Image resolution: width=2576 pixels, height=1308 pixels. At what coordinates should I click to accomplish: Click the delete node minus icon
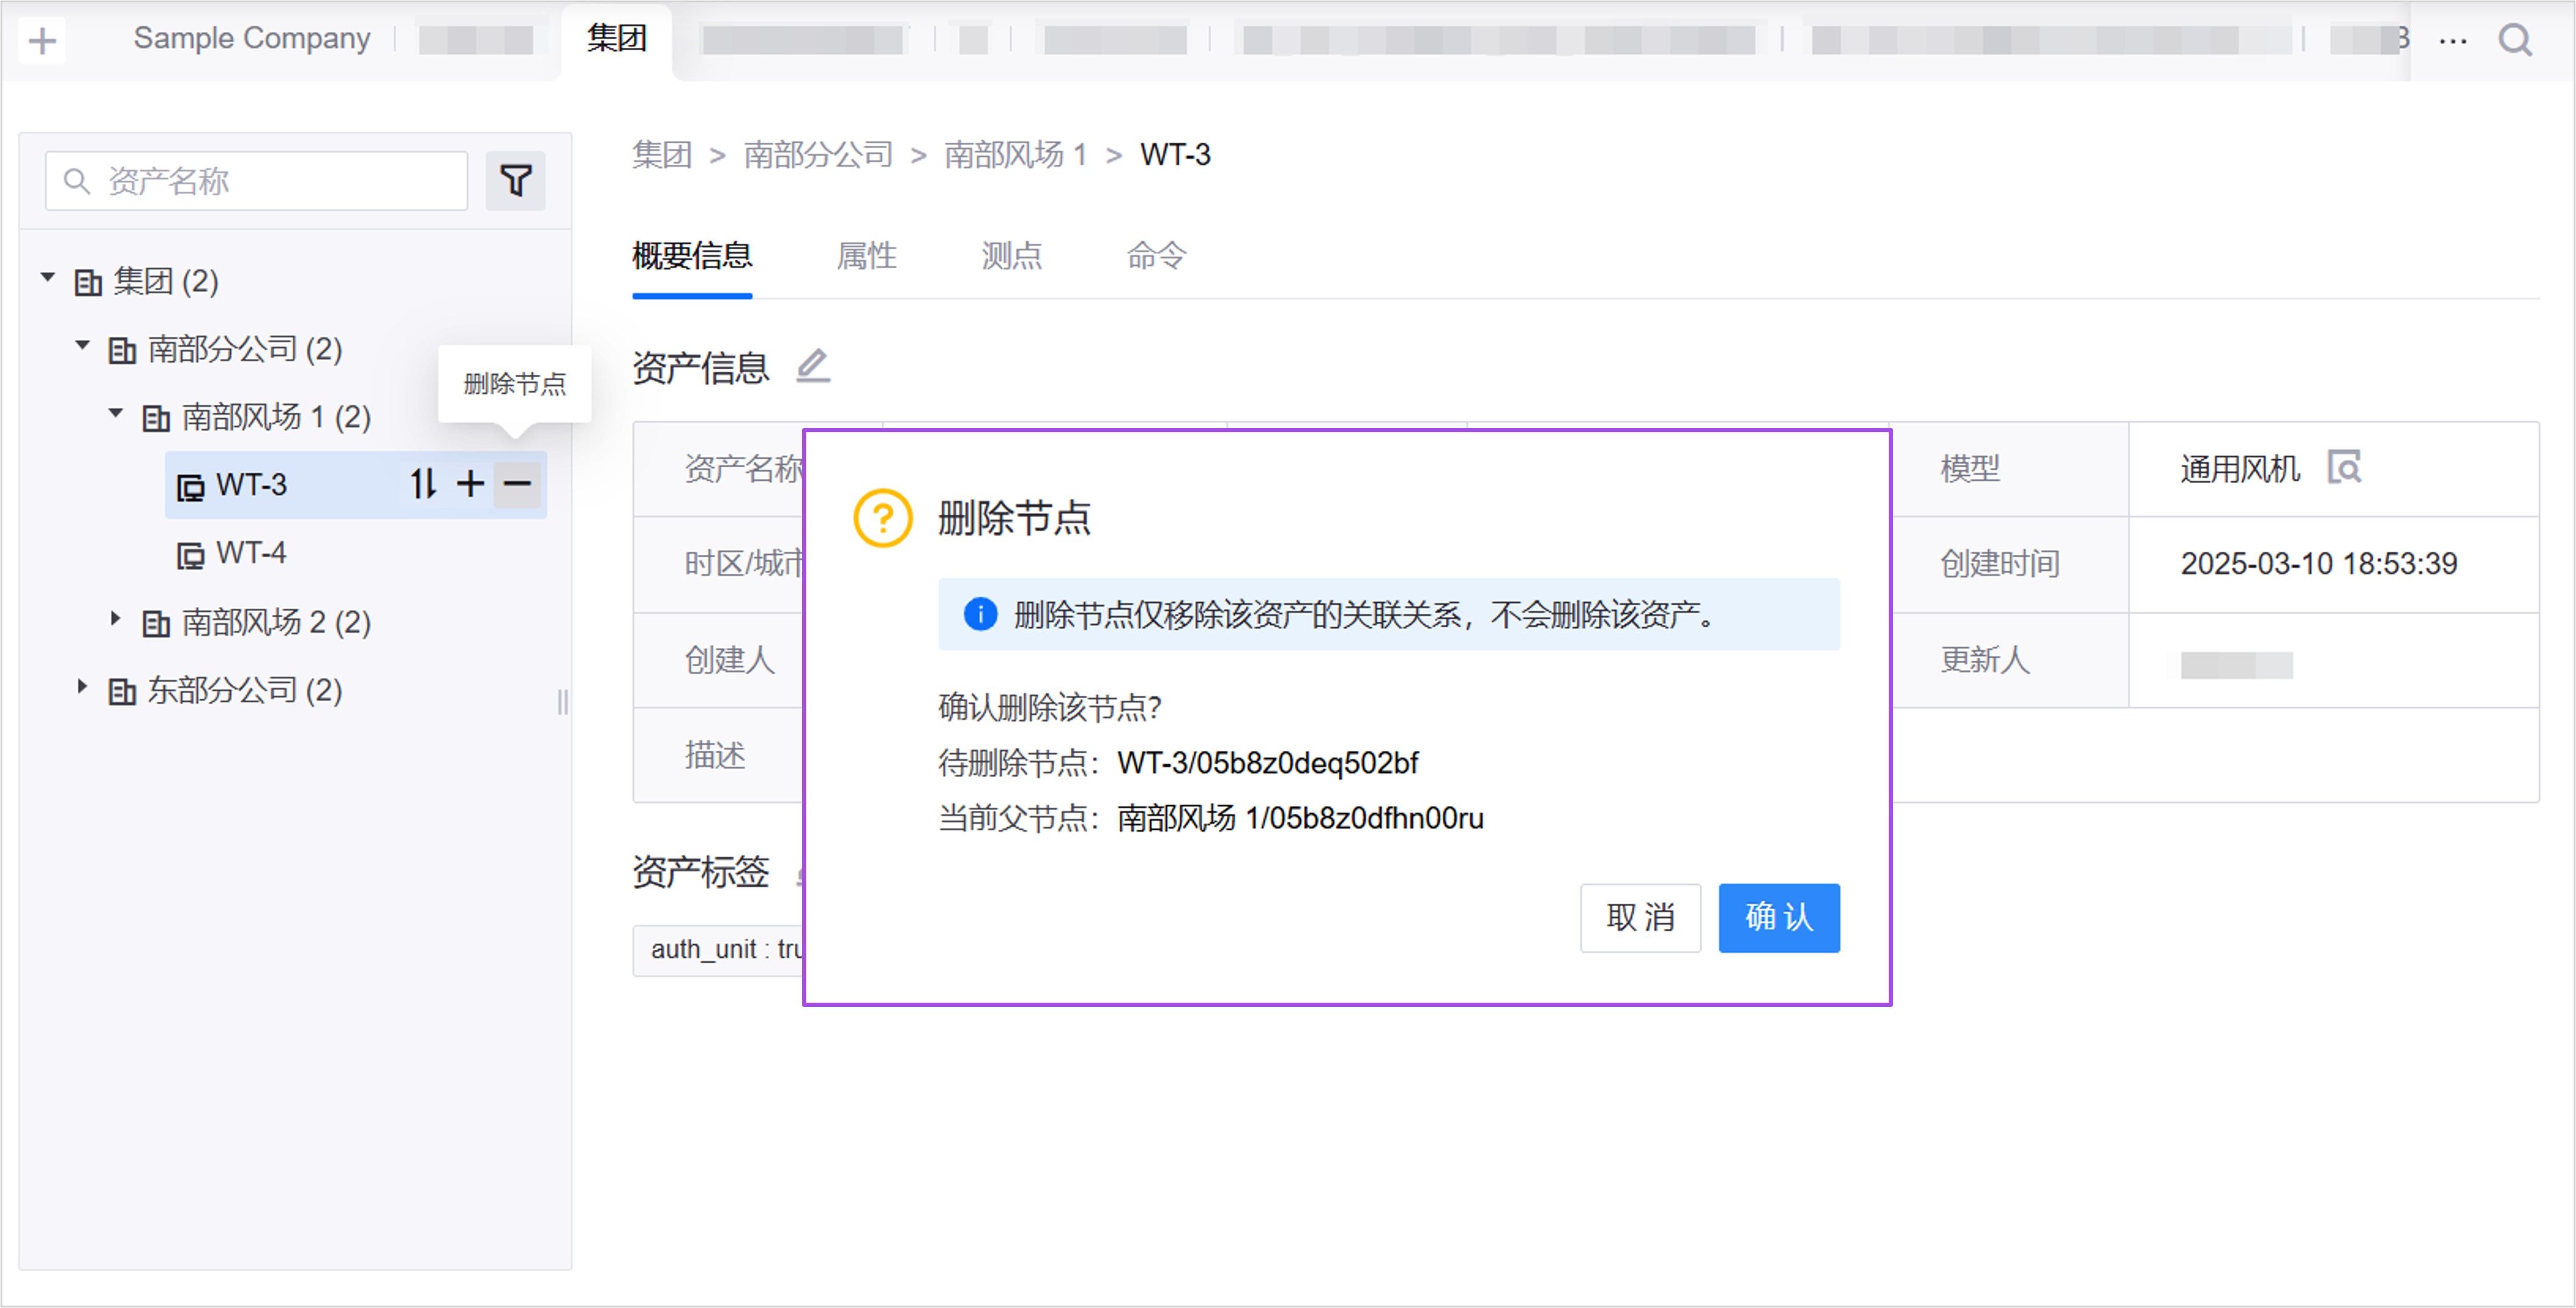517,485
